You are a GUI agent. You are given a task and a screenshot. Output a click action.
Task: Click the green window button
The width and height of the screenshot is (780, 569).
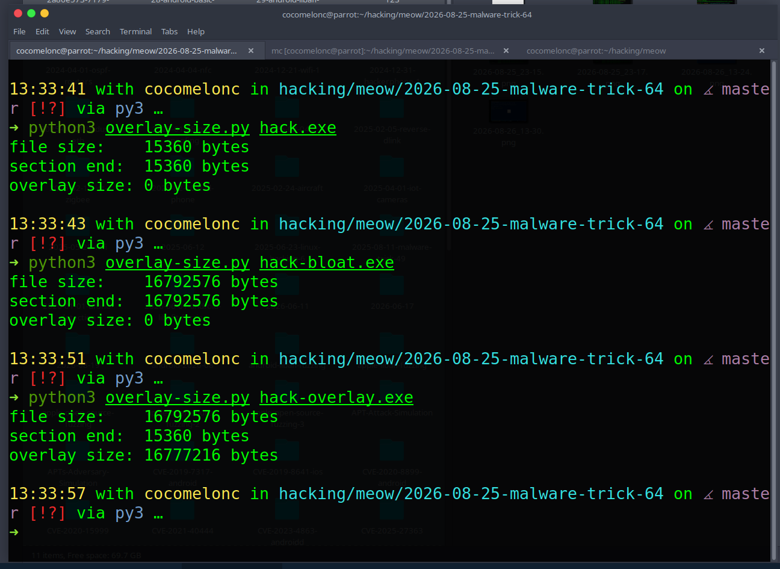click(x=31, y=13)
